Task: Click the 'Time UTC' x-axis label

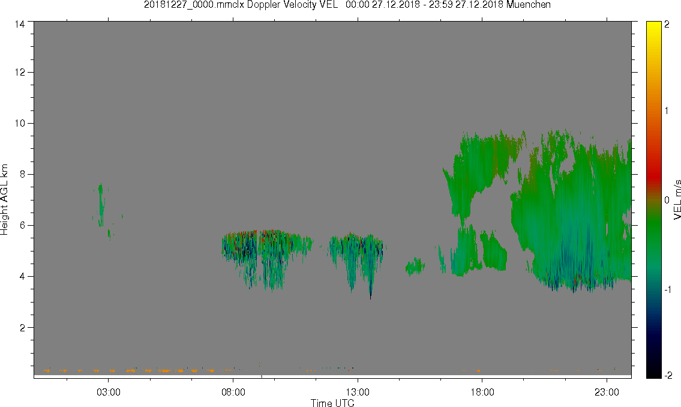Action: pos(332,403)
